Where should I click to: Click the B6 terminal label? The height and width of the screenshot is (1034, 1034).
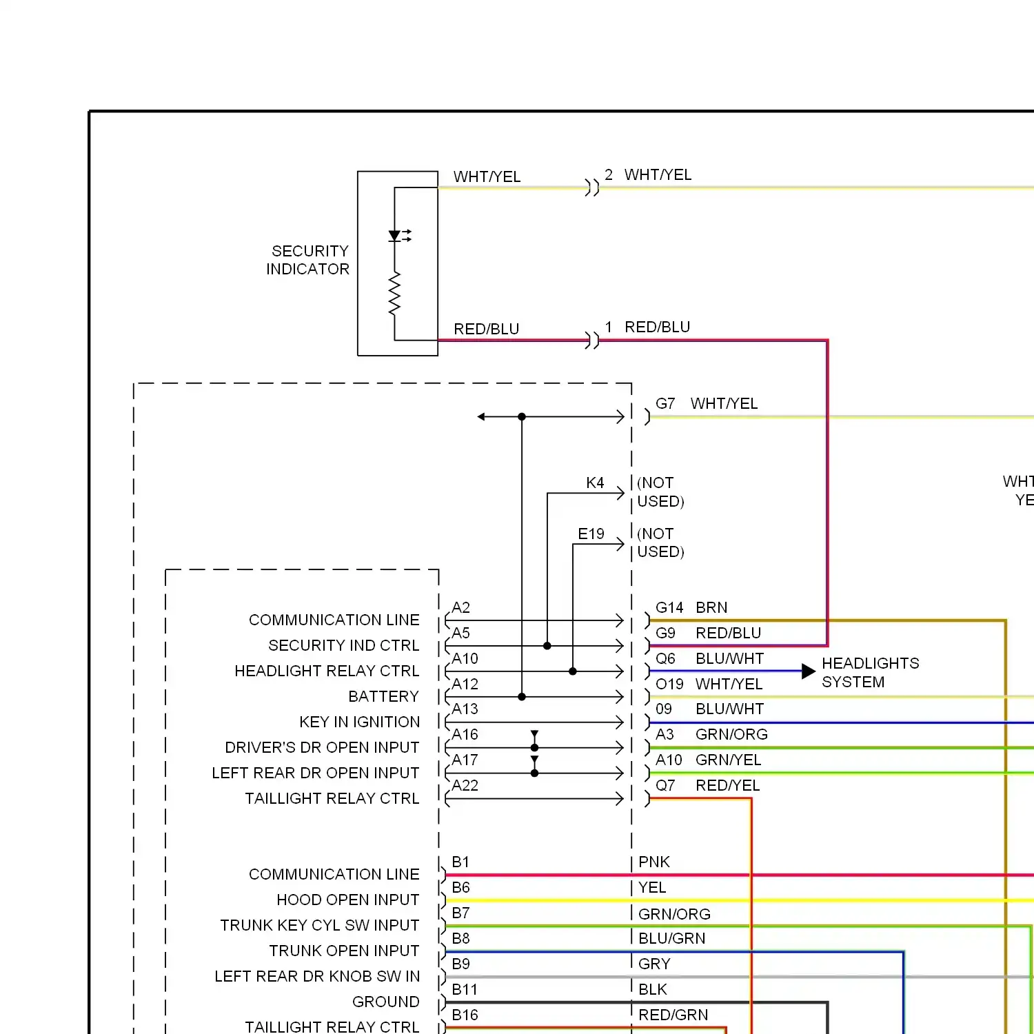click(460, 887)
